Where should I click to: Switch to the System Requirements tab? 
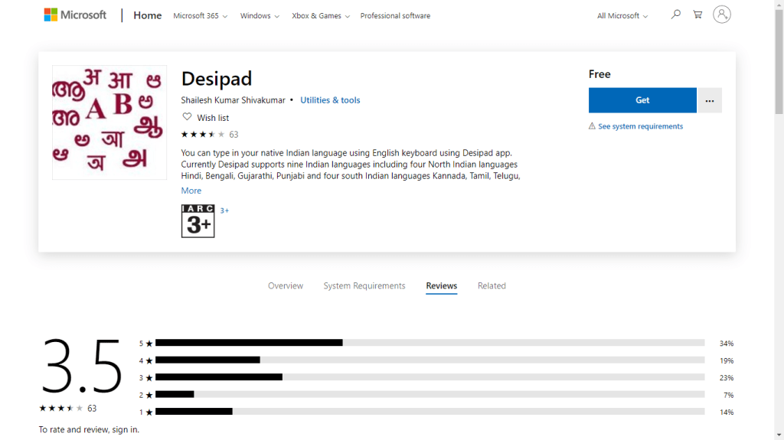[x=364, y=286]
